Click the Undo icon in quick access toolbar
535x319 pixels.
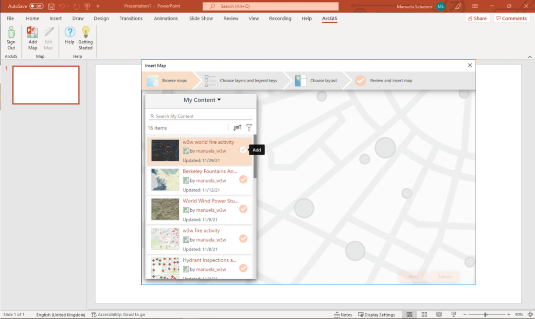tap(62, 6)
